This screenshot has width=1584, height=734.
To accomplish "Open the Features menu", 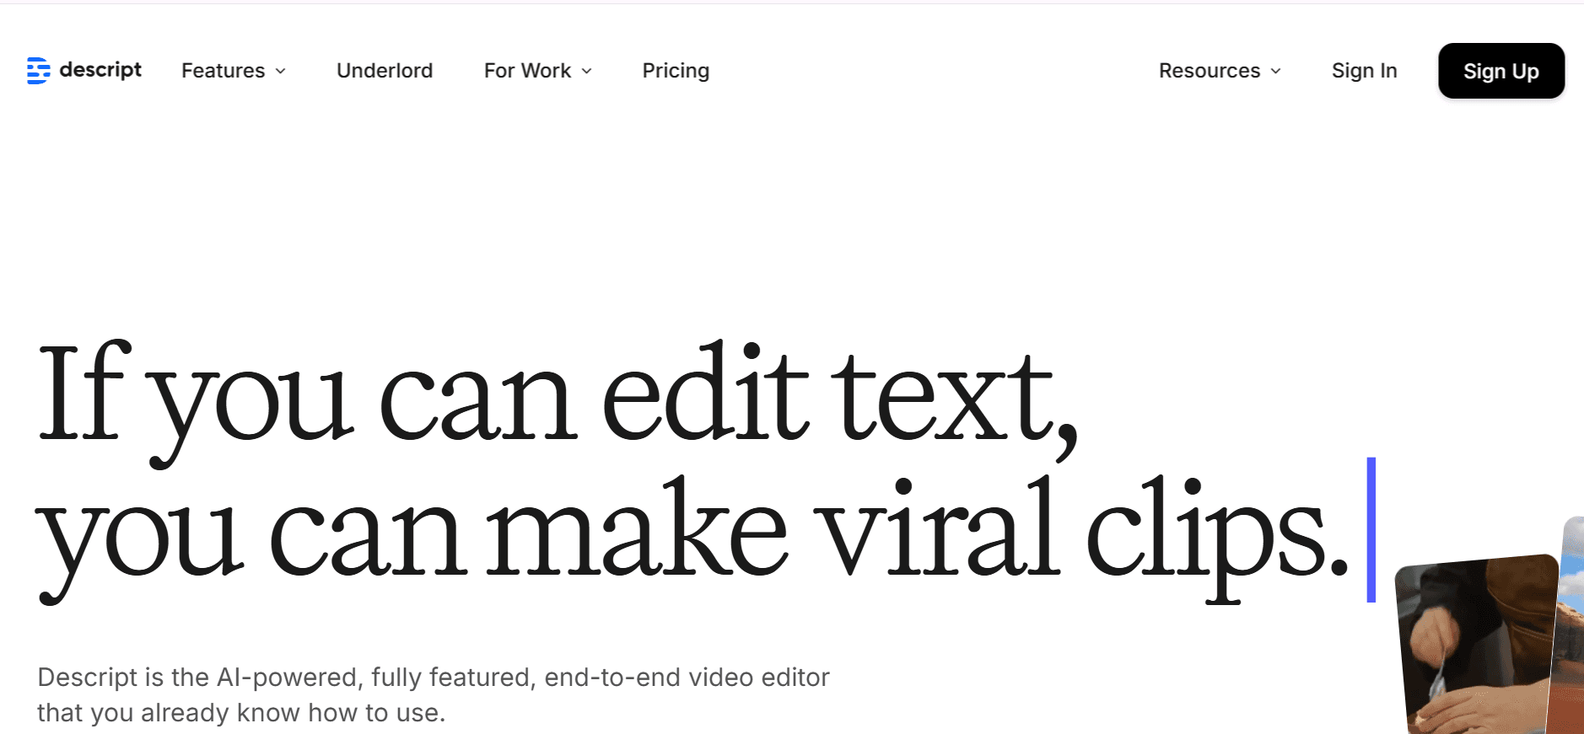I will click(x=224, y=71).
